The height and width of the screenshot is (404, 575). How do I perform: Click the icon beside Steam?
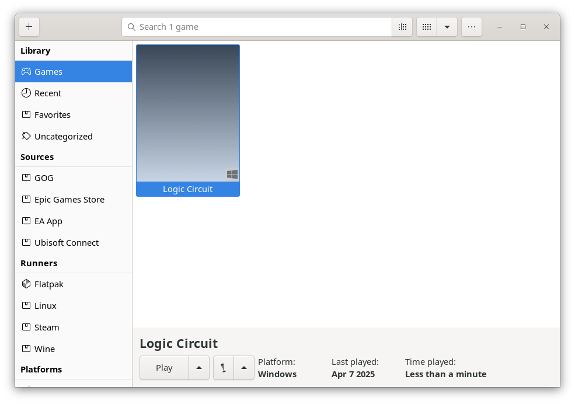(x=26, y=328)
